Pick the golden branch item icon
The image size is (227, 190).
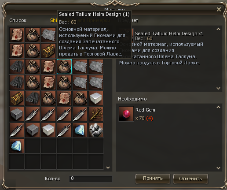click(96, 114)
